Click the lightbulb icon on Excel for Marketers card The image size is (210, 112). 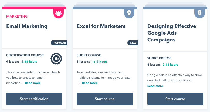pyautogui.click(x=129, y=13)
